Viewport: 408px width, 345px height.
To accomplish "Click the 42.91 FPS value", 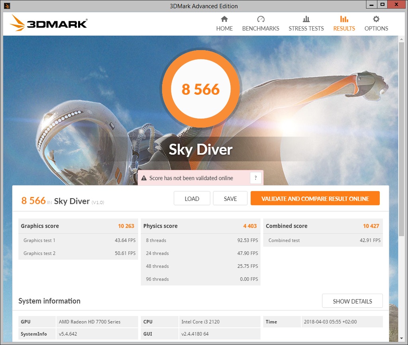I will [x=370, y=240].
